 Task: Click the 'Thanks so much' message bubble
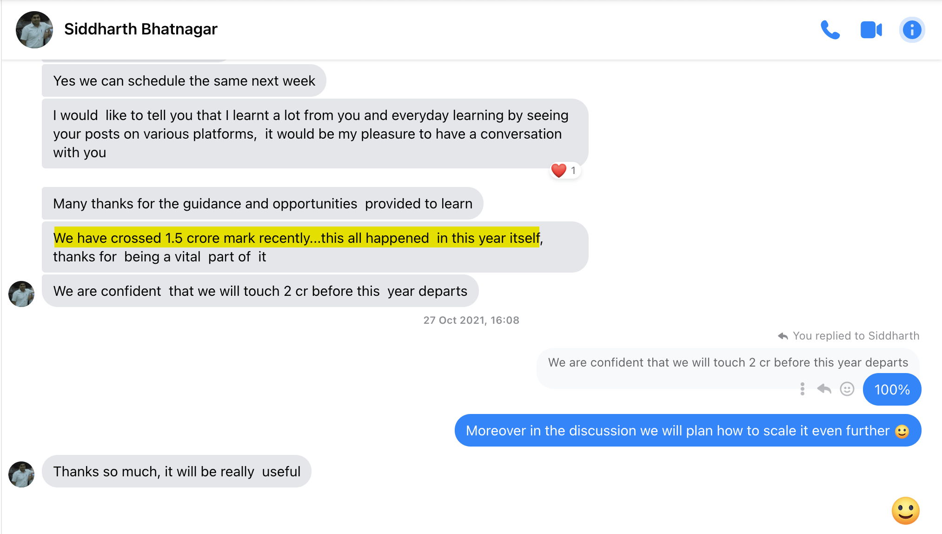coord(177,471)
